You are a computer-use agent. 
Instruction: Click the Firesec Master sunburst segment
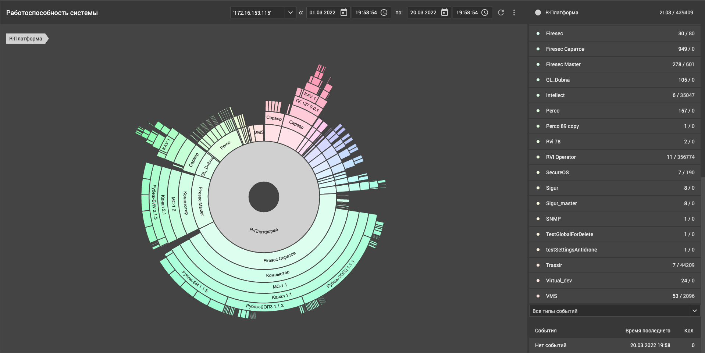tap(201, 201)
